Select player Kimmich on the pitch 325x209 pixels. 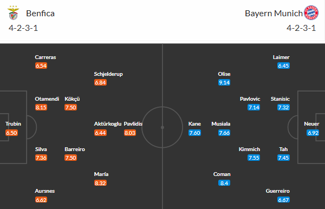249,149
